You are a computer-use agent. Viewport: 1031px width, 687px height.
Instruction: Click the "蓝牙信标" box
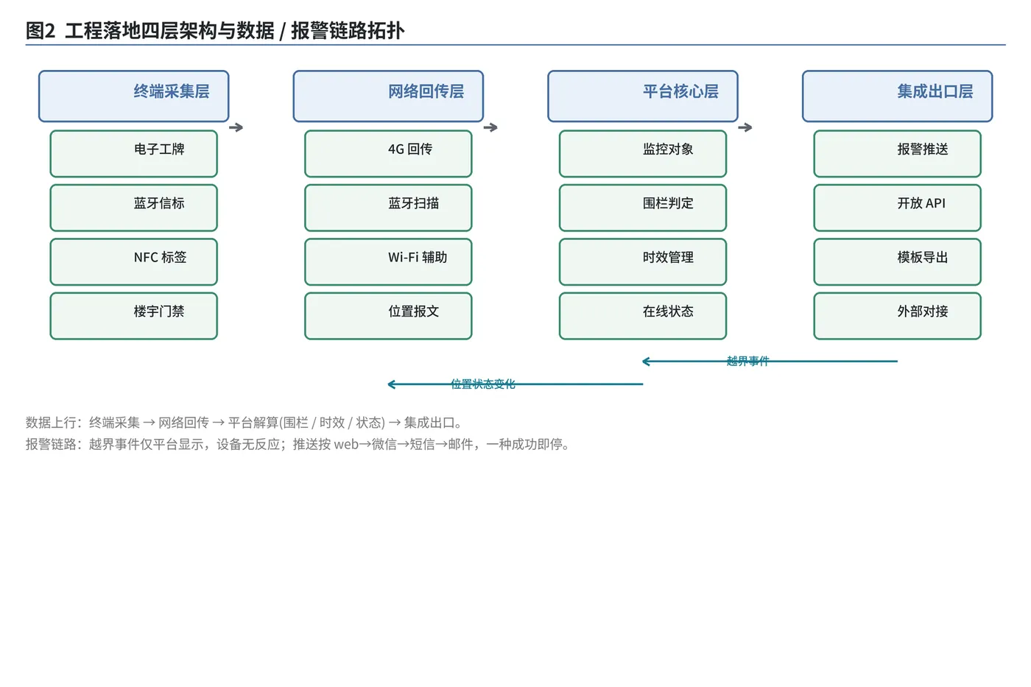pyautogui.click(x=134, y=208)
